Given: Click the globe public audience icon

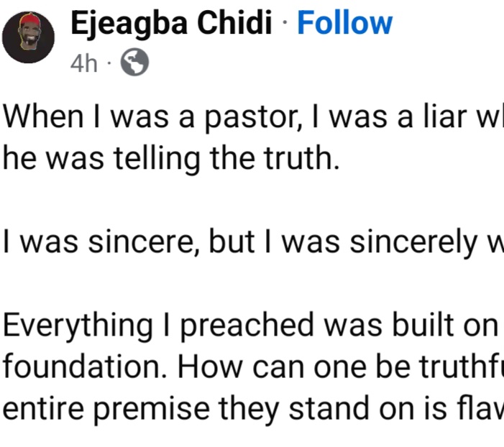Looking at the screenshot, I should [135, 65].
